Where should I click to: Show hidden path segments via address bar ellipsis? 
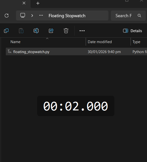pos(41,15)
